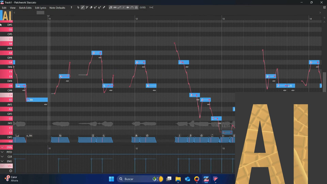Select the eraser tool

[91, 7]
